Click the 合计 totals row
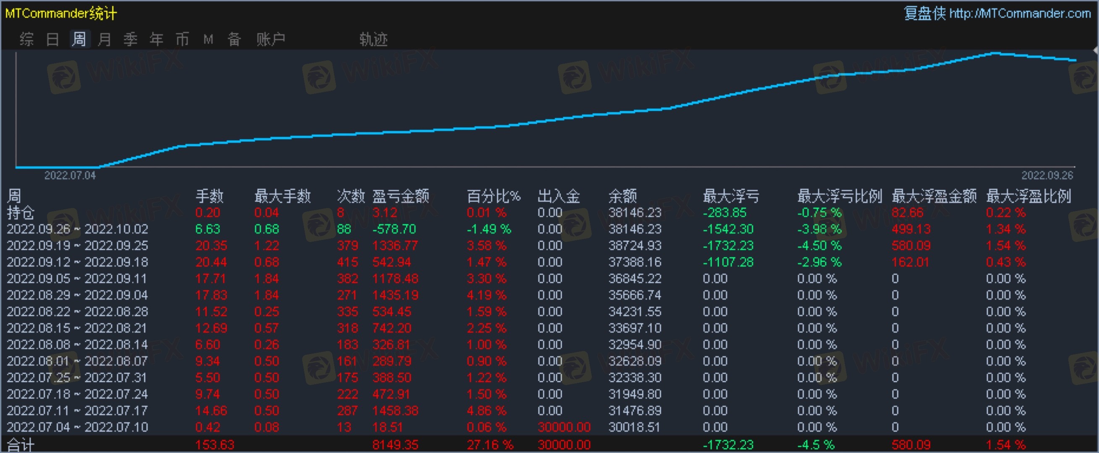The width and height of the screenshot is (1099, 453). pos(21,445)
